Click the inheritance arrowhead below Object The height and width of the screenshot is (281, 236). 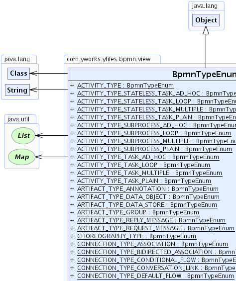[x=206, y=30]
